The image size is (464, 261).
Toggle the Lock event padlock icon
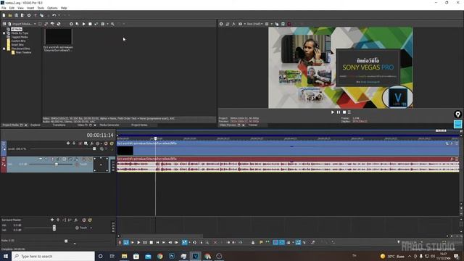pyautogui.click(x=253, y=242)
